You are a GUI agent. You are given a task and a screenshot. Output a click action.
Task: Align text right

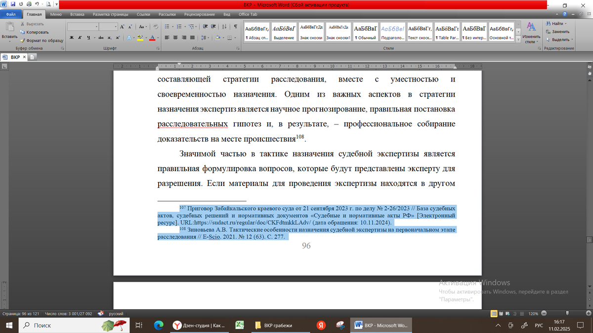(x=183, y=37)
